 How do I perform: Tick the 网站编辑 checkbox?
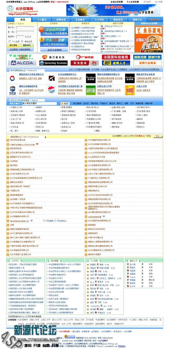pos(44,221)
